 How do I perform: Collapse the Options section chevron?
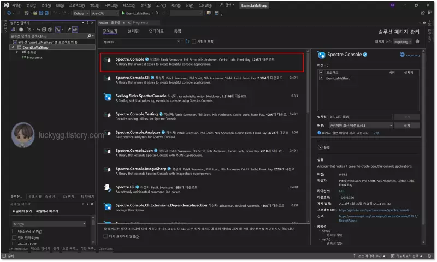[320, 147]
